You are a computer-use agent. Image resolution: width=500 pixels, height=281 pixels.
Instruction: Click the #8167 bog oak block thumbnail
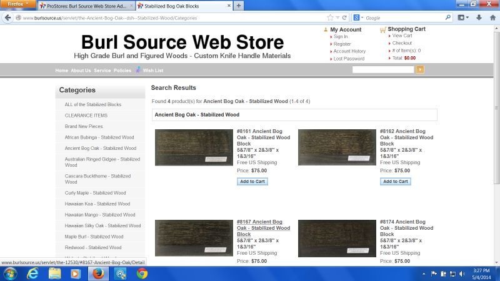pos(194,238)
